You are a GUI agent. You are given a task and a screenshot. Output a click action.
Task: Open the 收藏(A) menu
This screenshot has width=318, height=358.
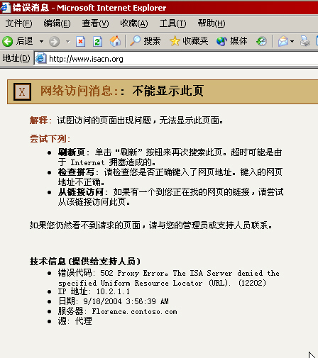pos(134,23)
